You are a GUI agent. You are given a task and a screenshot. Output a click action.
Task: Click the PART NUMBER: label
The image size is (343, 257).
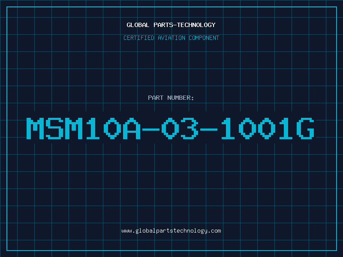pos(171,98)
